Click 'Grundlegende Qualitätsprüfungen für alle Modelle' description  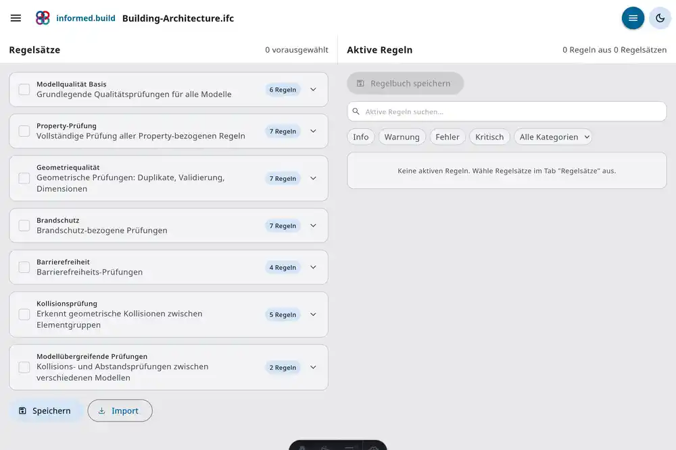tap(134, 94)
